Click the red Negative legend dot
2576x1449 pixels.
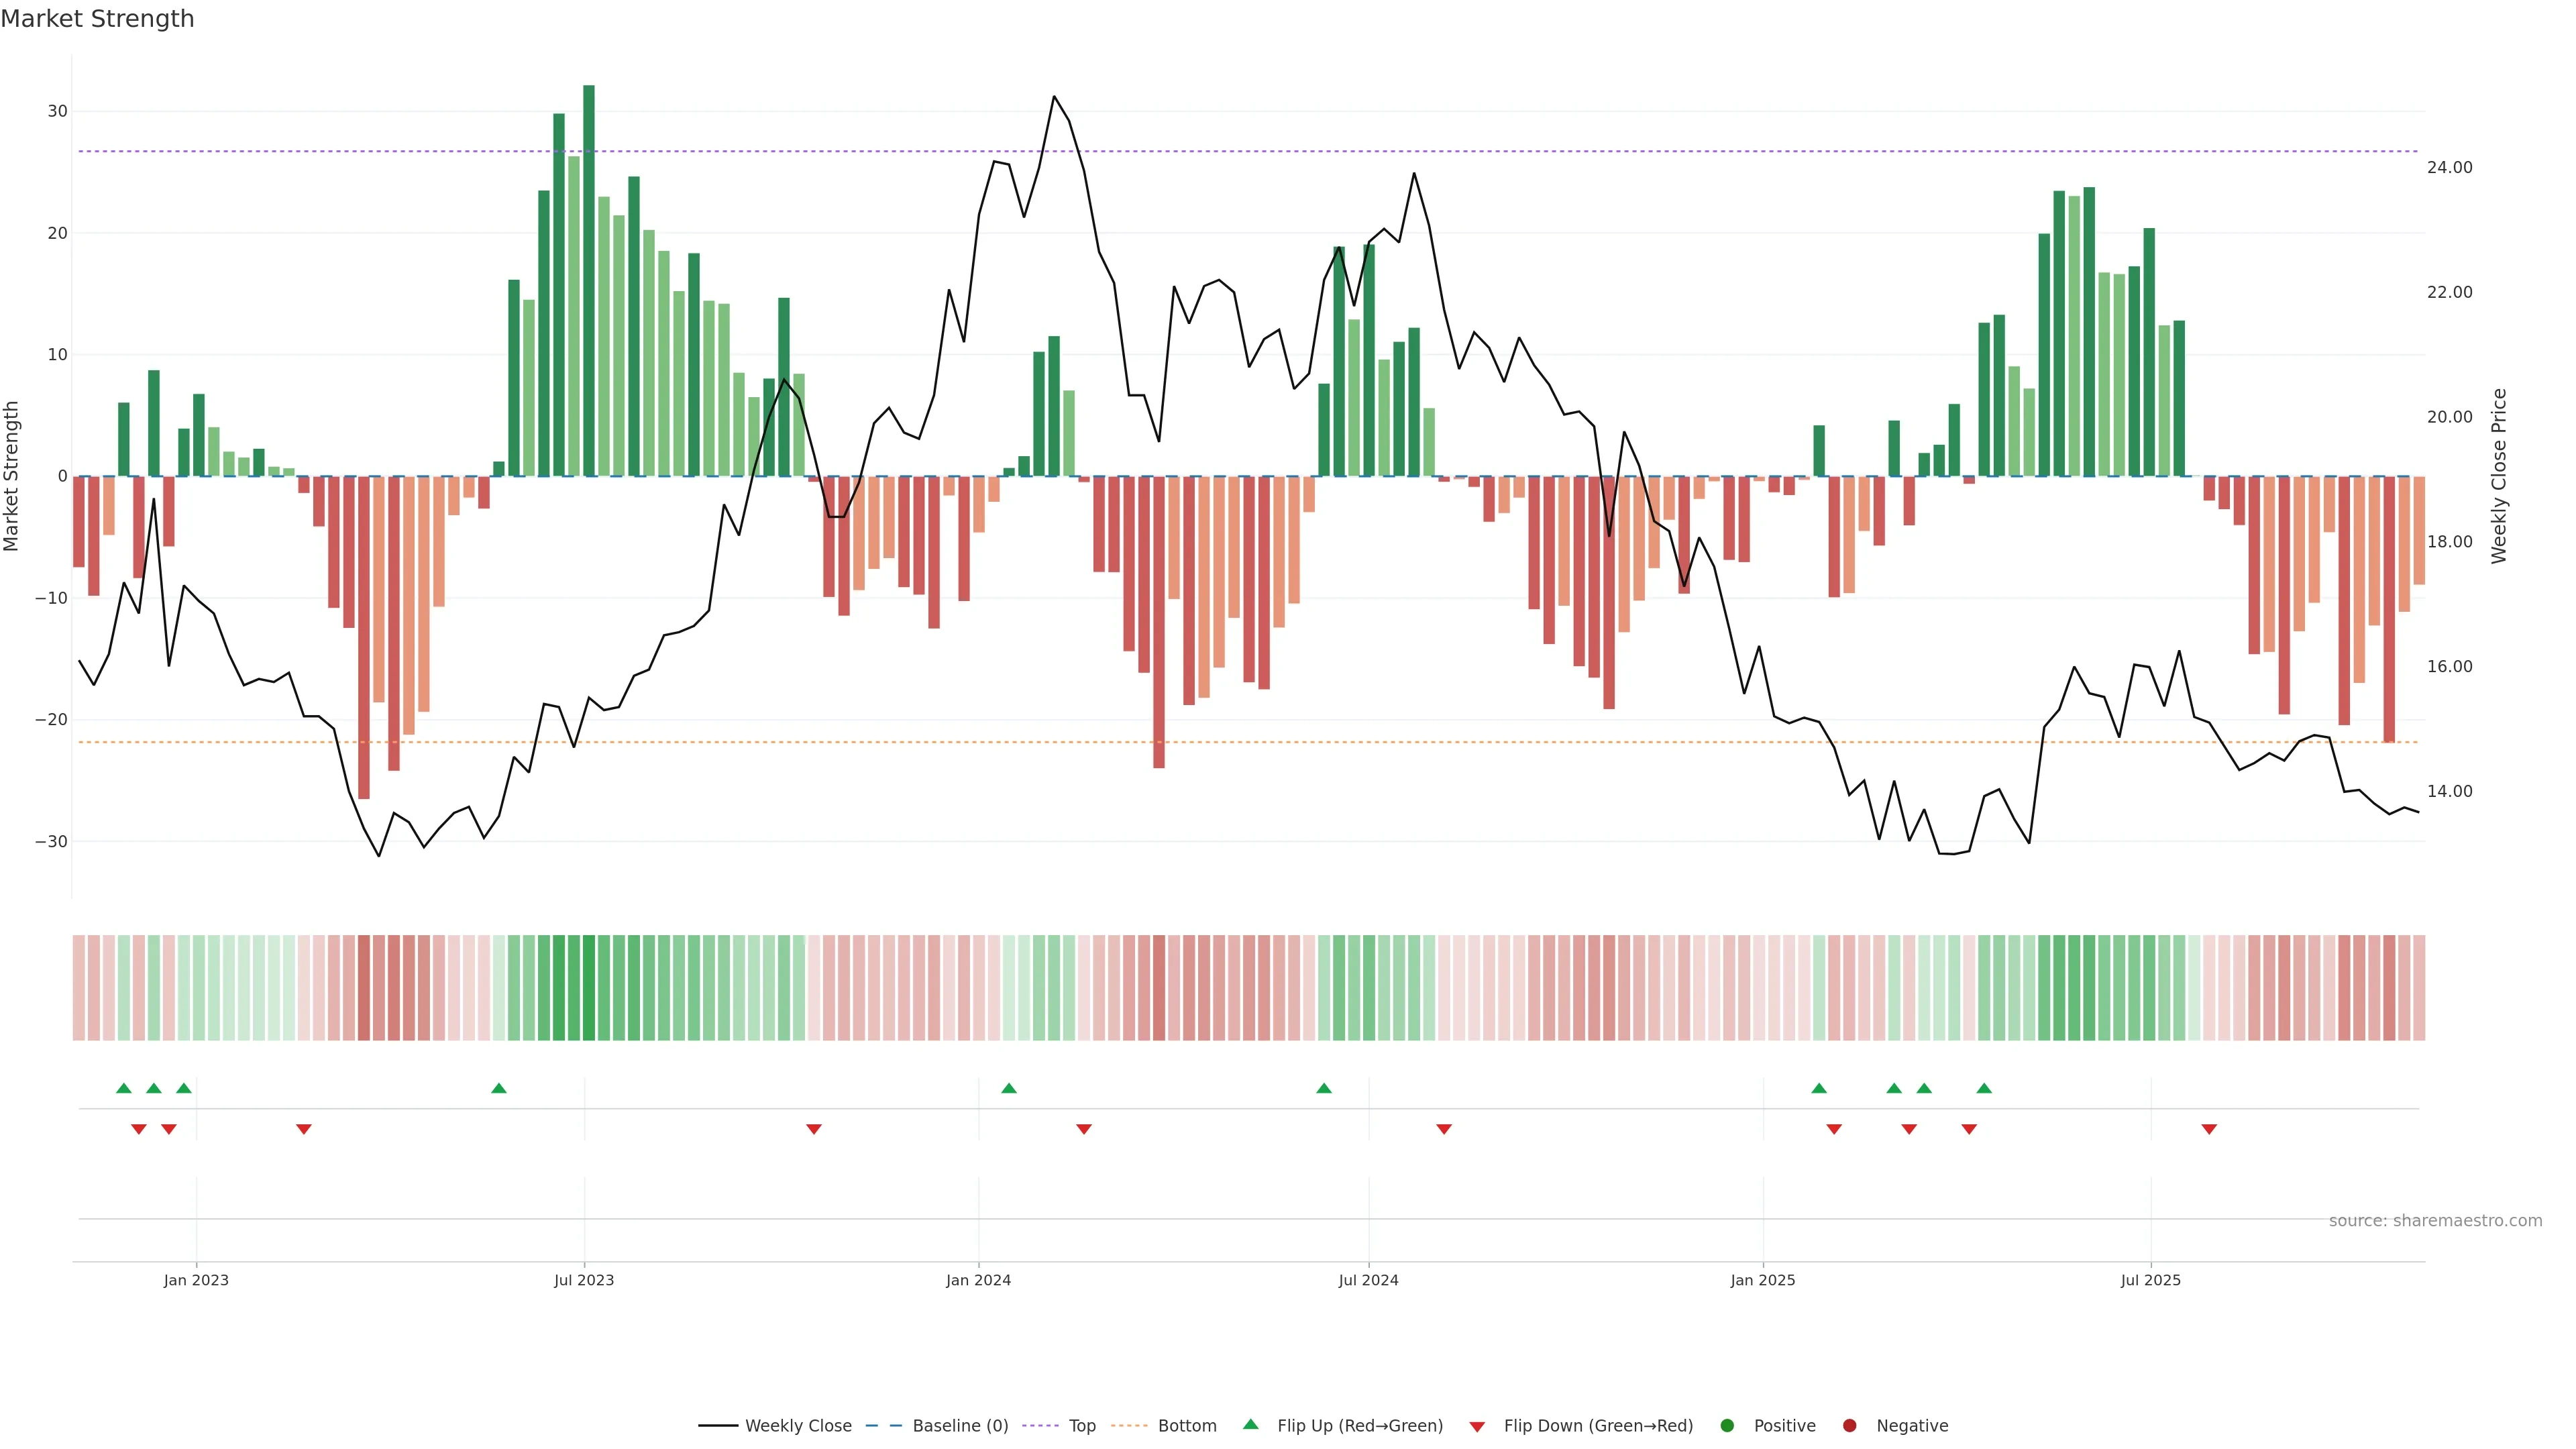1849,1426
